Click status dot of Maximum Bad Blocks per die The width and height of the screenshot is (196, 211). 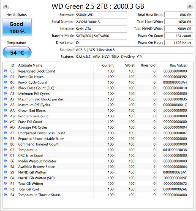5,99
